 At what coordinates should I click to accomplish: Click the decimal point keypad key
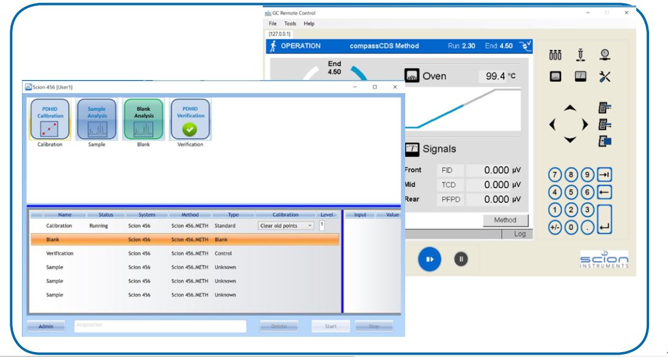587,227
